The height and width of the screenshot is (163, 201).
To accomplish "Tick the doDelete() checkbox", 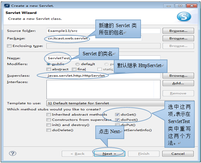I will (x=49, y=130).
